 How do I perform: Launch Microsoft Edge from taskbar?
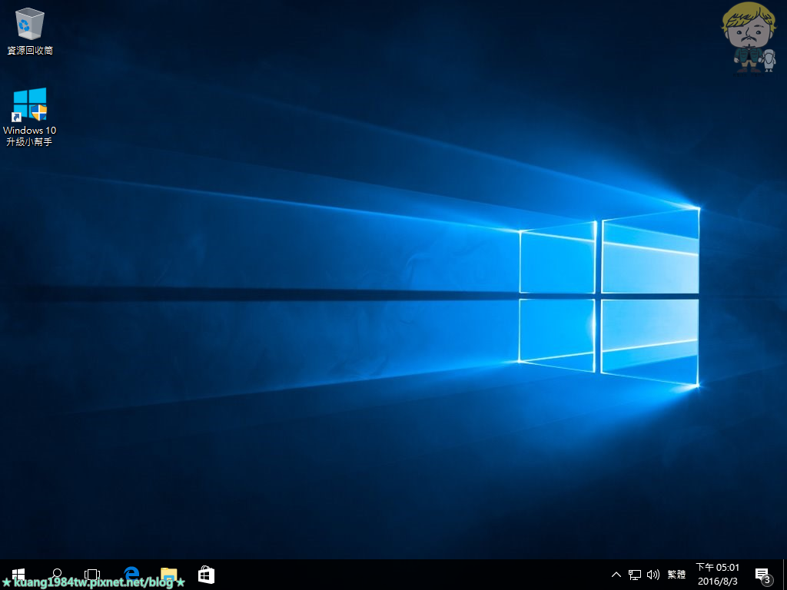131,575
